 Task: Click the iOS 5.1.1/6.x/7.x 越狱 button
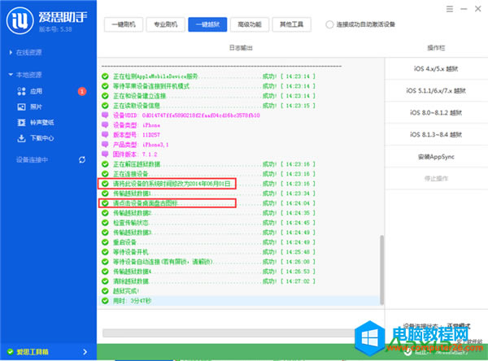[x=436, y=90]
